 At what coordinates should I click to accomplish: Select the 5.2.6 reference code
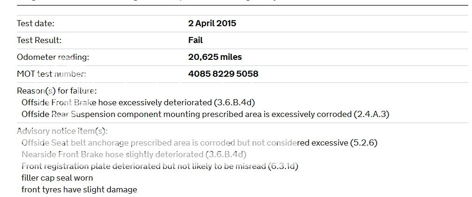click(x=364, y=142)
